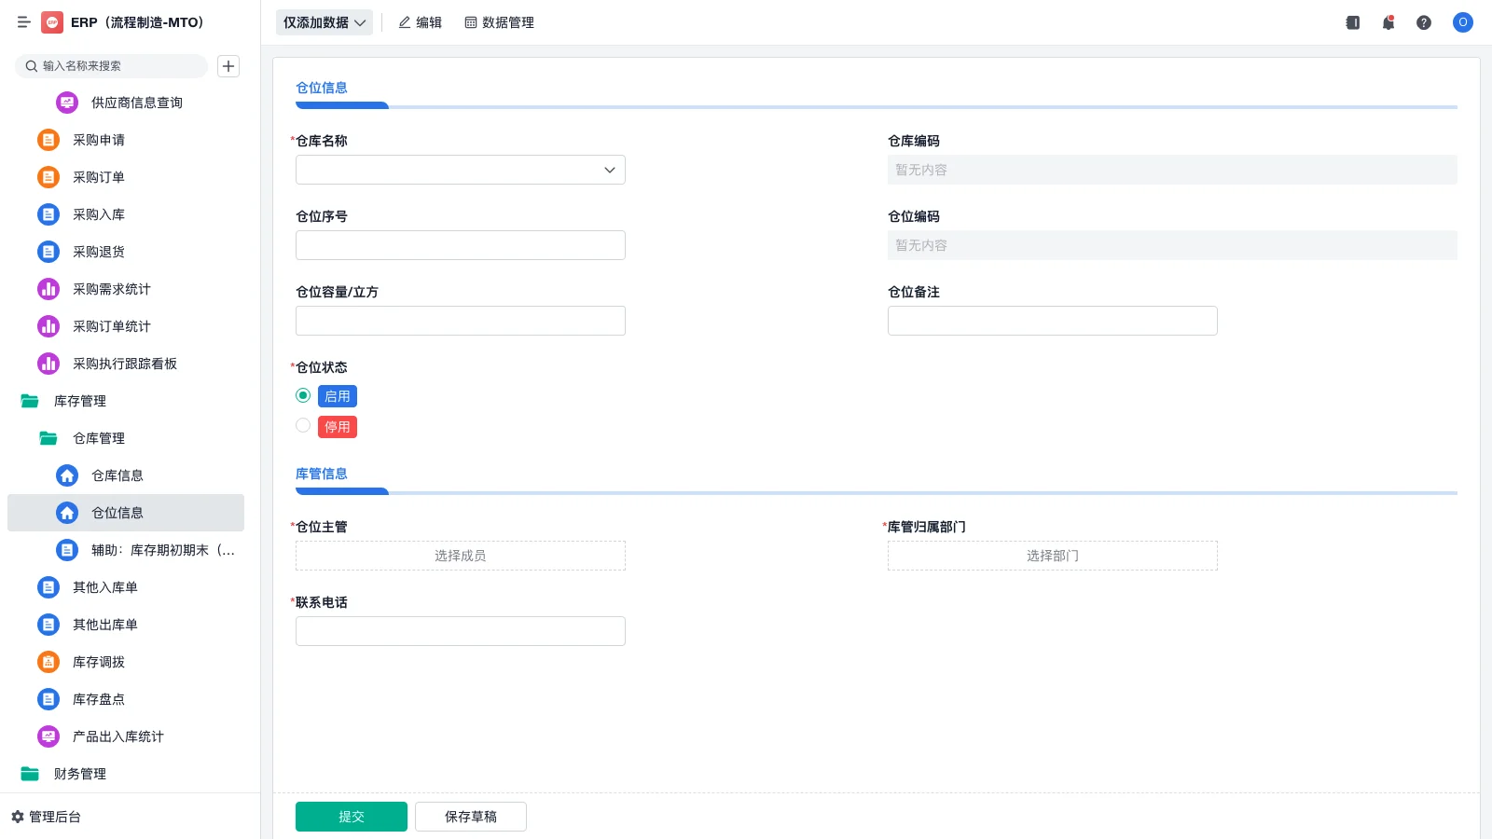Open the notification bell
The height and width of the screenshot is (839, 1492).
click(x=1388, y=22)
